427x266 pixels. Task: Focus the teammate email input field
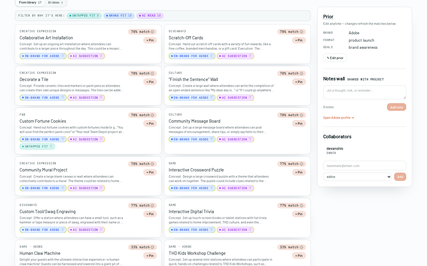pos(365,166)
